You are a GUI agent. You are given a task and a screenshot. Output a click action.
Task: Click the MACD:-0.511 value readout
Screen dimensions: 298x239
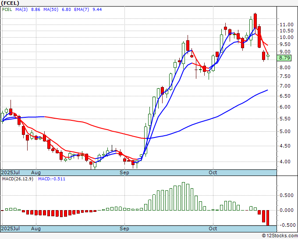(x=51, y=179)
